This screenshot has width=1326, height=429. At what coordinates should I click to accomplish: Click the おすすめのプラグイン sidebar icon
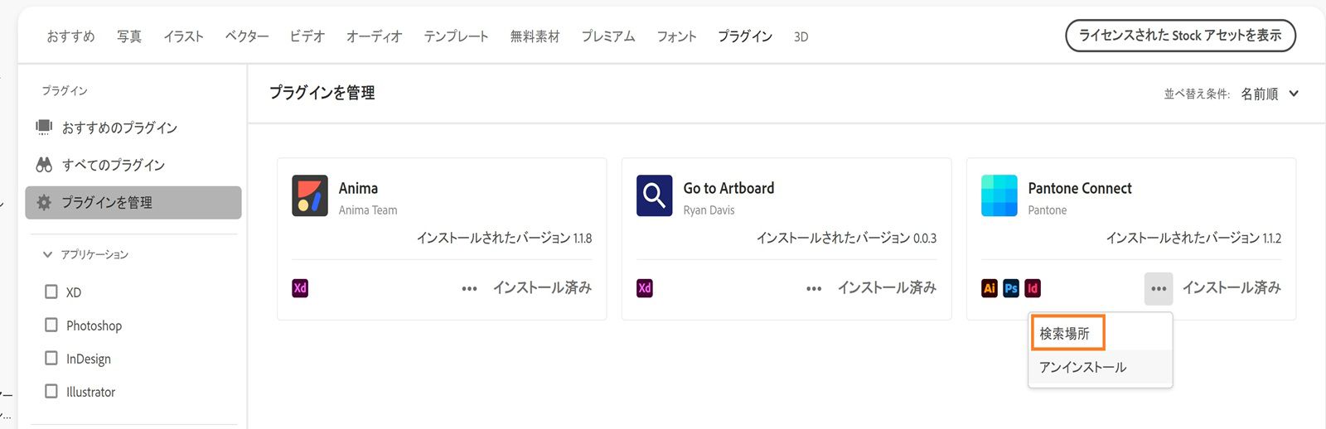click(44, 128)
